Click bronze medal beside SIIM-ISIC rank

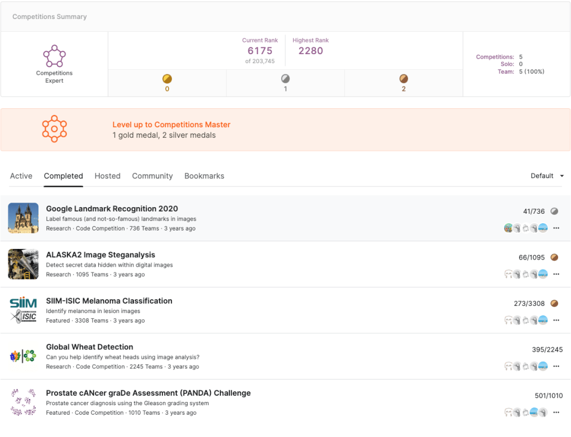[554, 304]
